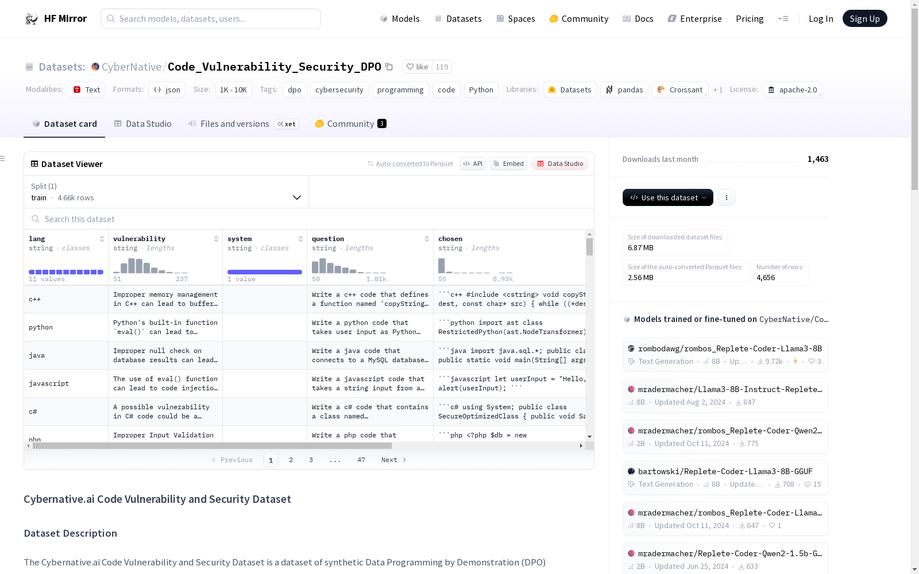Open the Files and versions tab
The width and height of the screenshot is (919, 574).
(x=243, y=124)
